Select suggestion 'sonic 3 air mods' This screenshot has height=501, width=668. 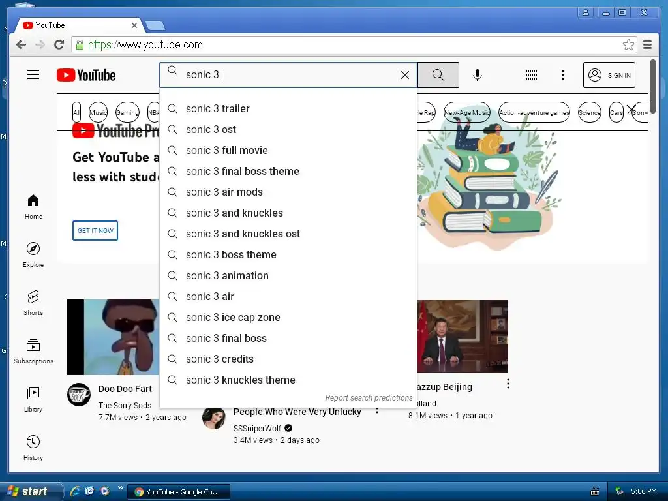pos(288,192)
